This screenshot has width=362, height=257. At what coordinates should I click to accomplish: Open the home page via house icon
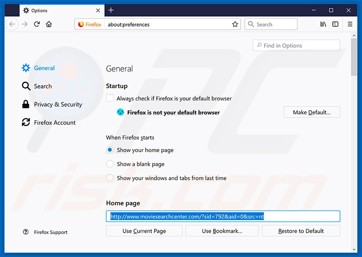49,24
